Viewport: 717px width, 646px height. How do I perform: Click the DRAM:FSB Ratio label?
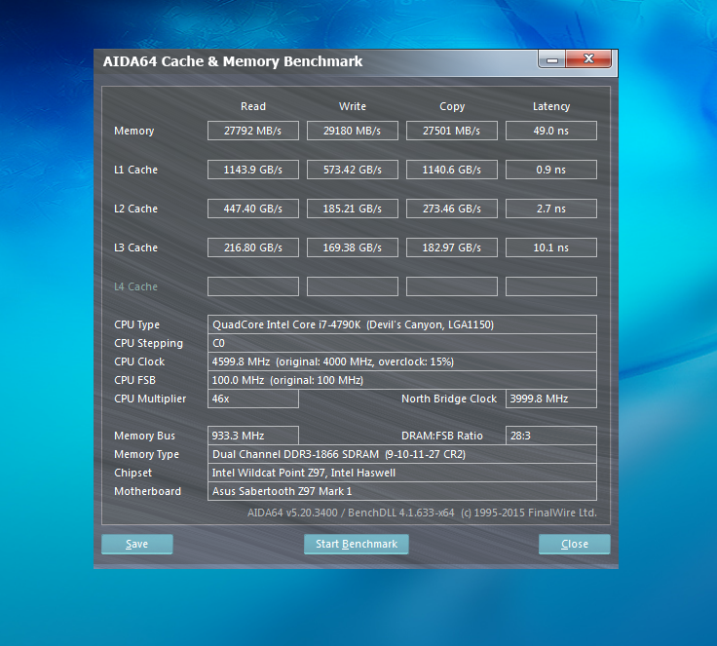point(441,436)
